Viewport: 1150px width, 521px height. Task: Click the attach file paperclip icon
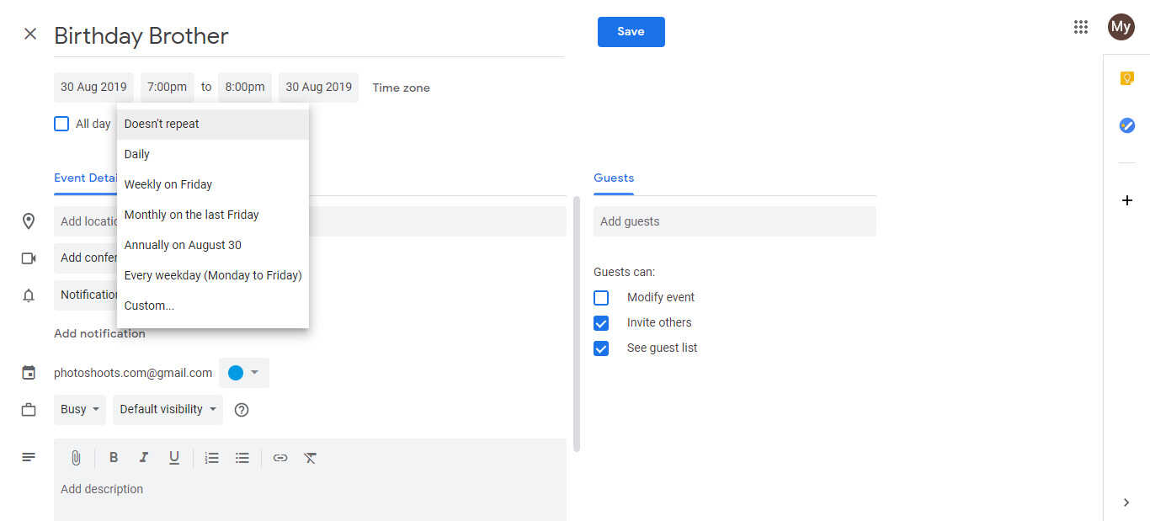(x=75, y=458)
